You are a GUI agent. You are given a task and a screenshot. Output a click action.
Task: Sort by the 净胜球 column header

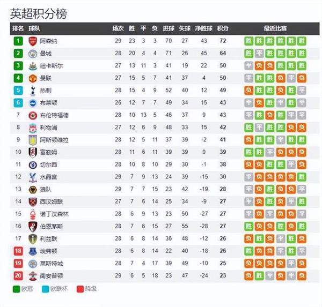[204, 28]
